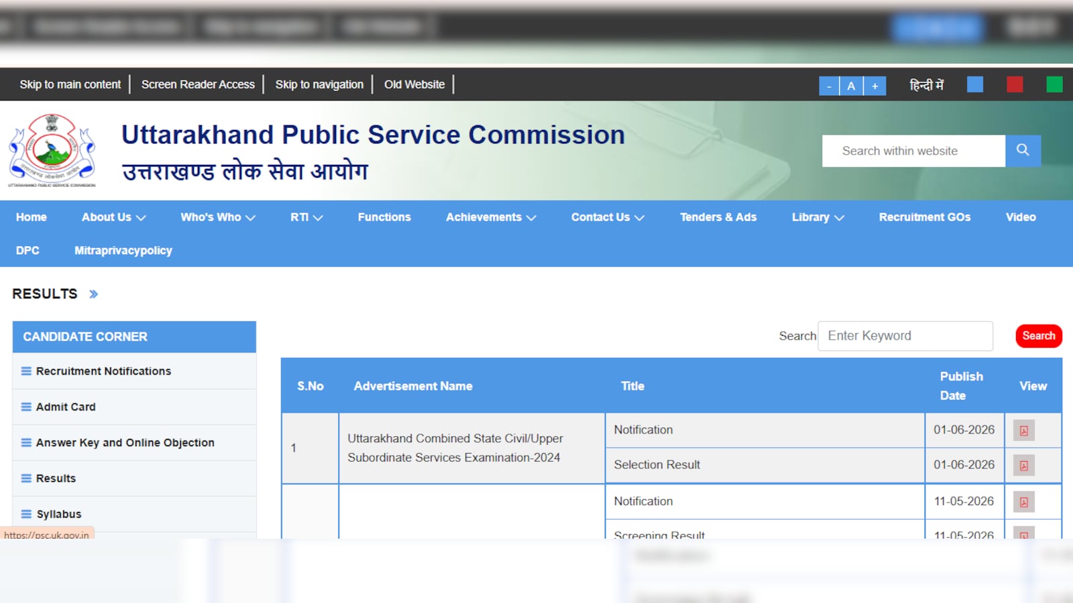The height and width of the screenshot is (603, 1073).
Task: Click Screen Reader Access link
Action: 198,84
